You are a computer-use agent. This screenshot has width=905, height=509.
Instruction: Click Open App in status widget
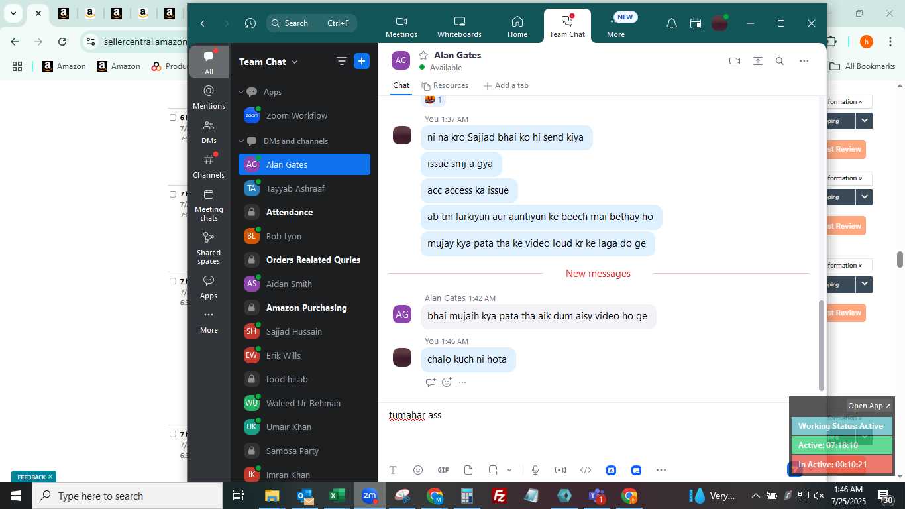(x=869, y=406)
